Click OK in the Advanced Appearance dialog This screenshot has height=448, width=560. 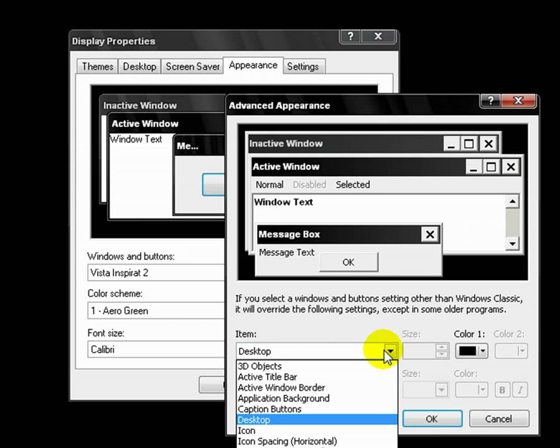pos(432,419)
